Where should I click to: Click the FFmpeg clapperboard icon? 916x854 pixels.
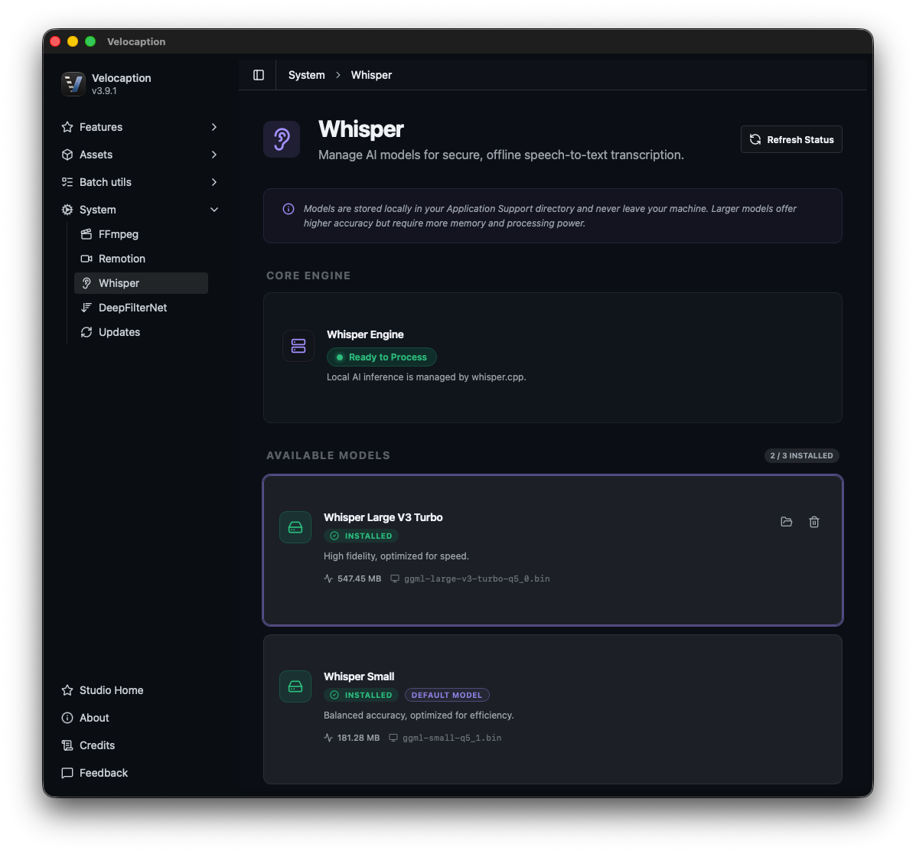[86, 233]
